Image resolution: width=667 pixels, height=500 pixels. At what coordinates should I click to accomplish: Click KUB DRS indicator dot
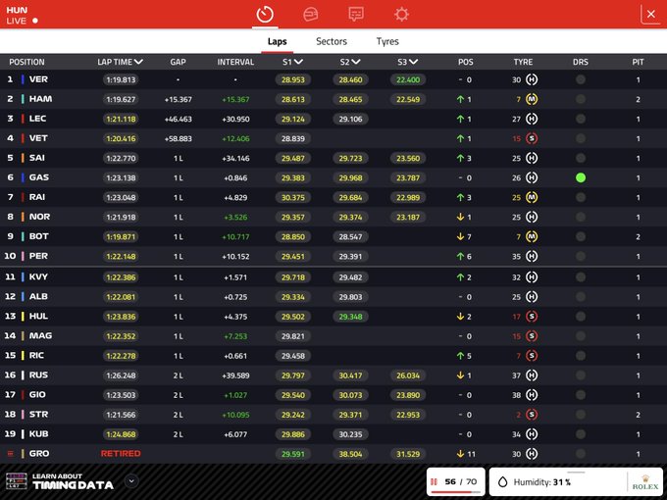(581, 434)
